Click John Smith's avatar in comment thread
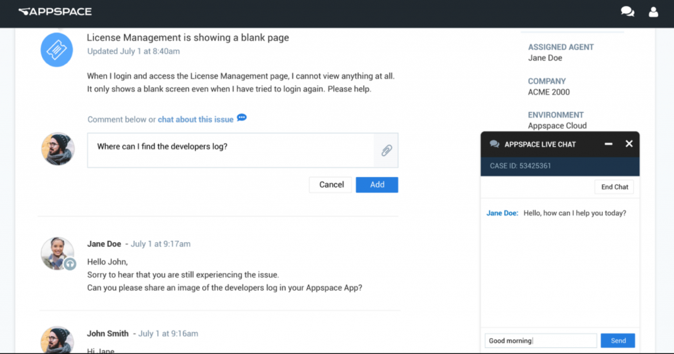674x354 pixels. [x=58, y=340]
